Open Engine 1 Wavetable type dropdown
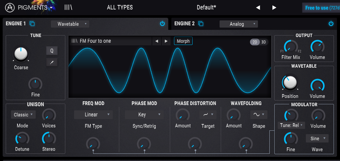340x161 pixels. pos(70,24)
